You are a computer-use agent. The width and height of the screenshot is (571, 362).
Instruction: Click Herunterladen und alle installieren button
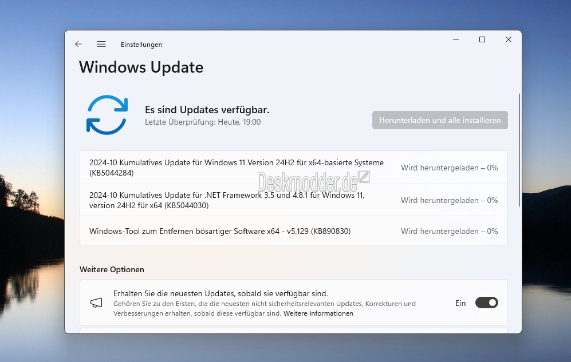click(x=440, y=120)
